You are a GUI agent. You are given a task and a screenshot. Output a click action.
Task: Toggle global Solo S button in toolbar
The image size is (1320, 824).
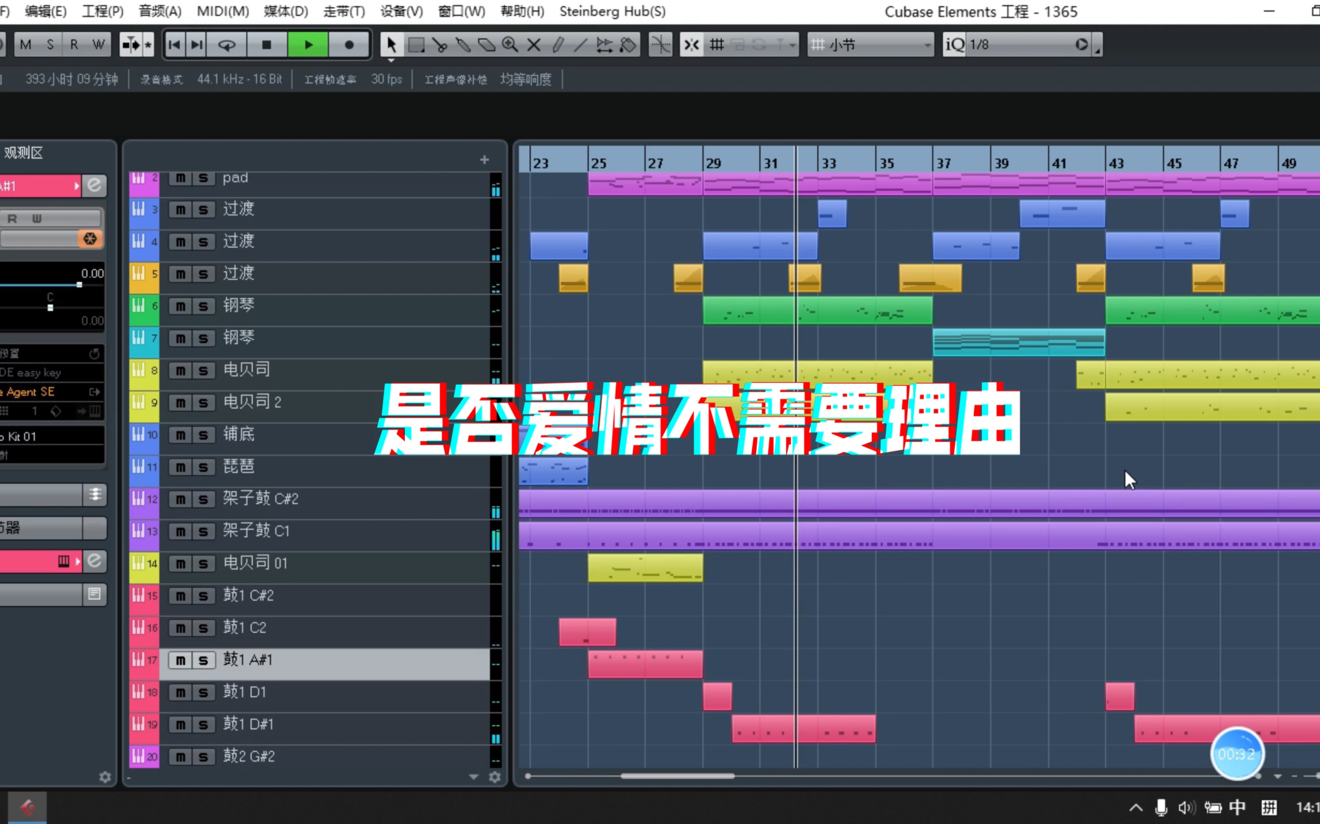click(50, 45)
